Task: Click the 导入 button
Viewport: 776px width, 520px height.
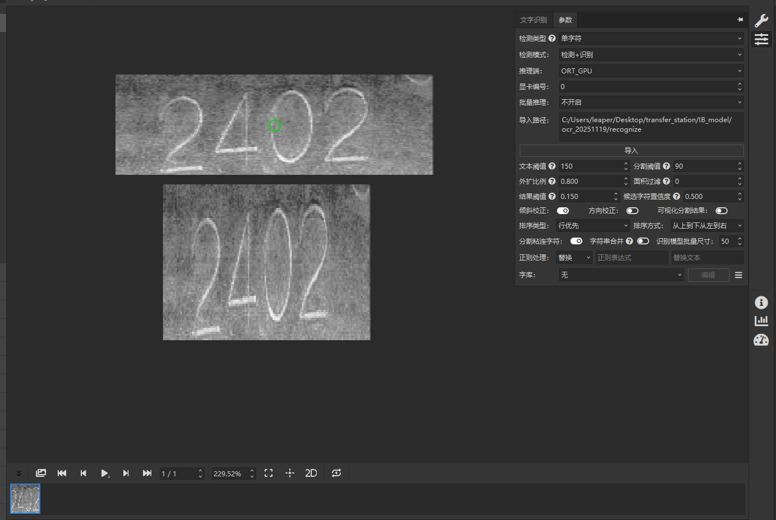Action: pos(631,151)
